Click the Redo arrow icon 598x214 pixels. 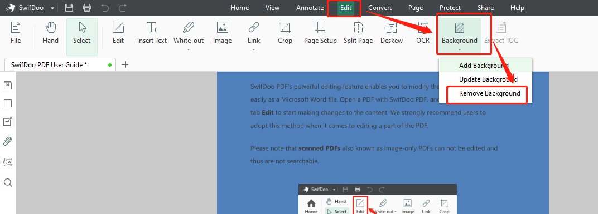122,8
